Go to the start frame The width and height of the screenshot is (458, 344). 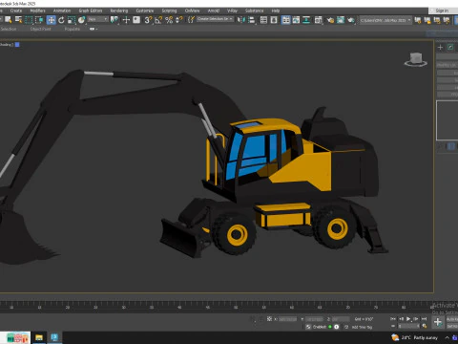393,319
